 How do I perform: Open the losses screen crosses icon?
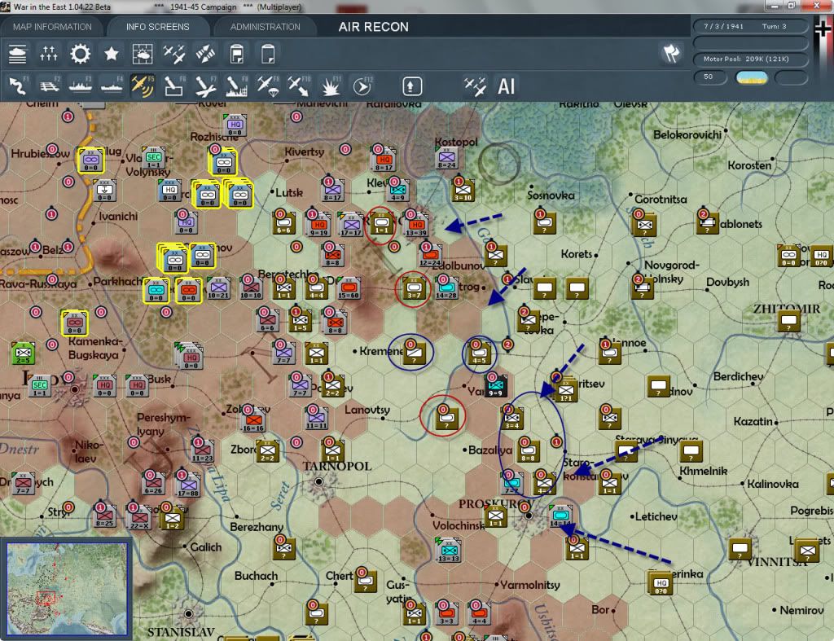tap(48, 54)
